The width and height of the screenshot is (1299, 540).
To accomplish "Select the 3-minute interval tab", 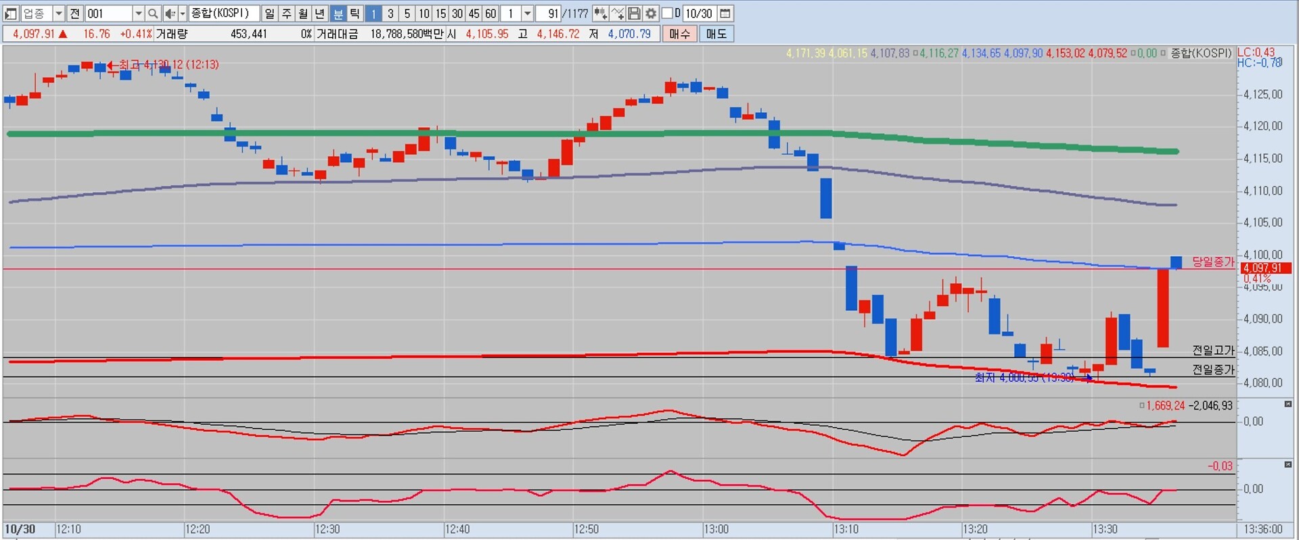I will 390,14.
